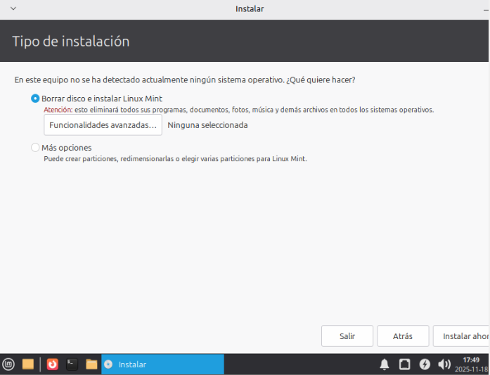
Task: Go back with the Atrás button
Action: [403, 336]
